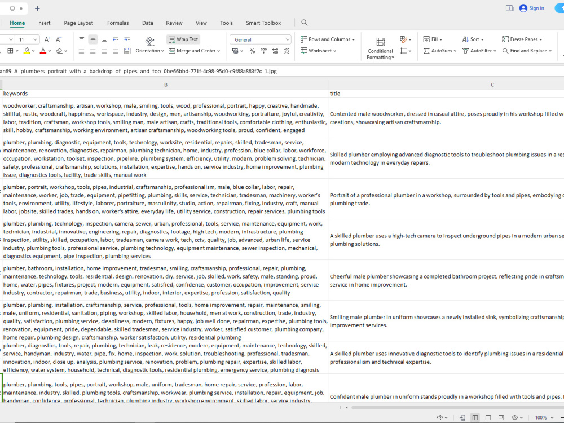Switch to page break preview in status bar

click(488, 417)
